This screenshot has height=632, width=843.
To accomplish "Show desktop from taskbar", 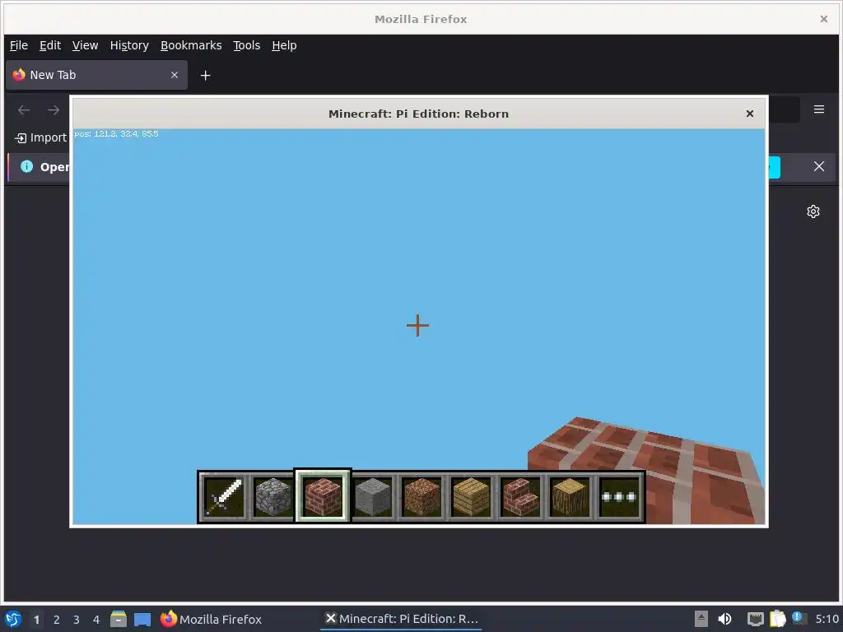I will click(x=142, y=619).
